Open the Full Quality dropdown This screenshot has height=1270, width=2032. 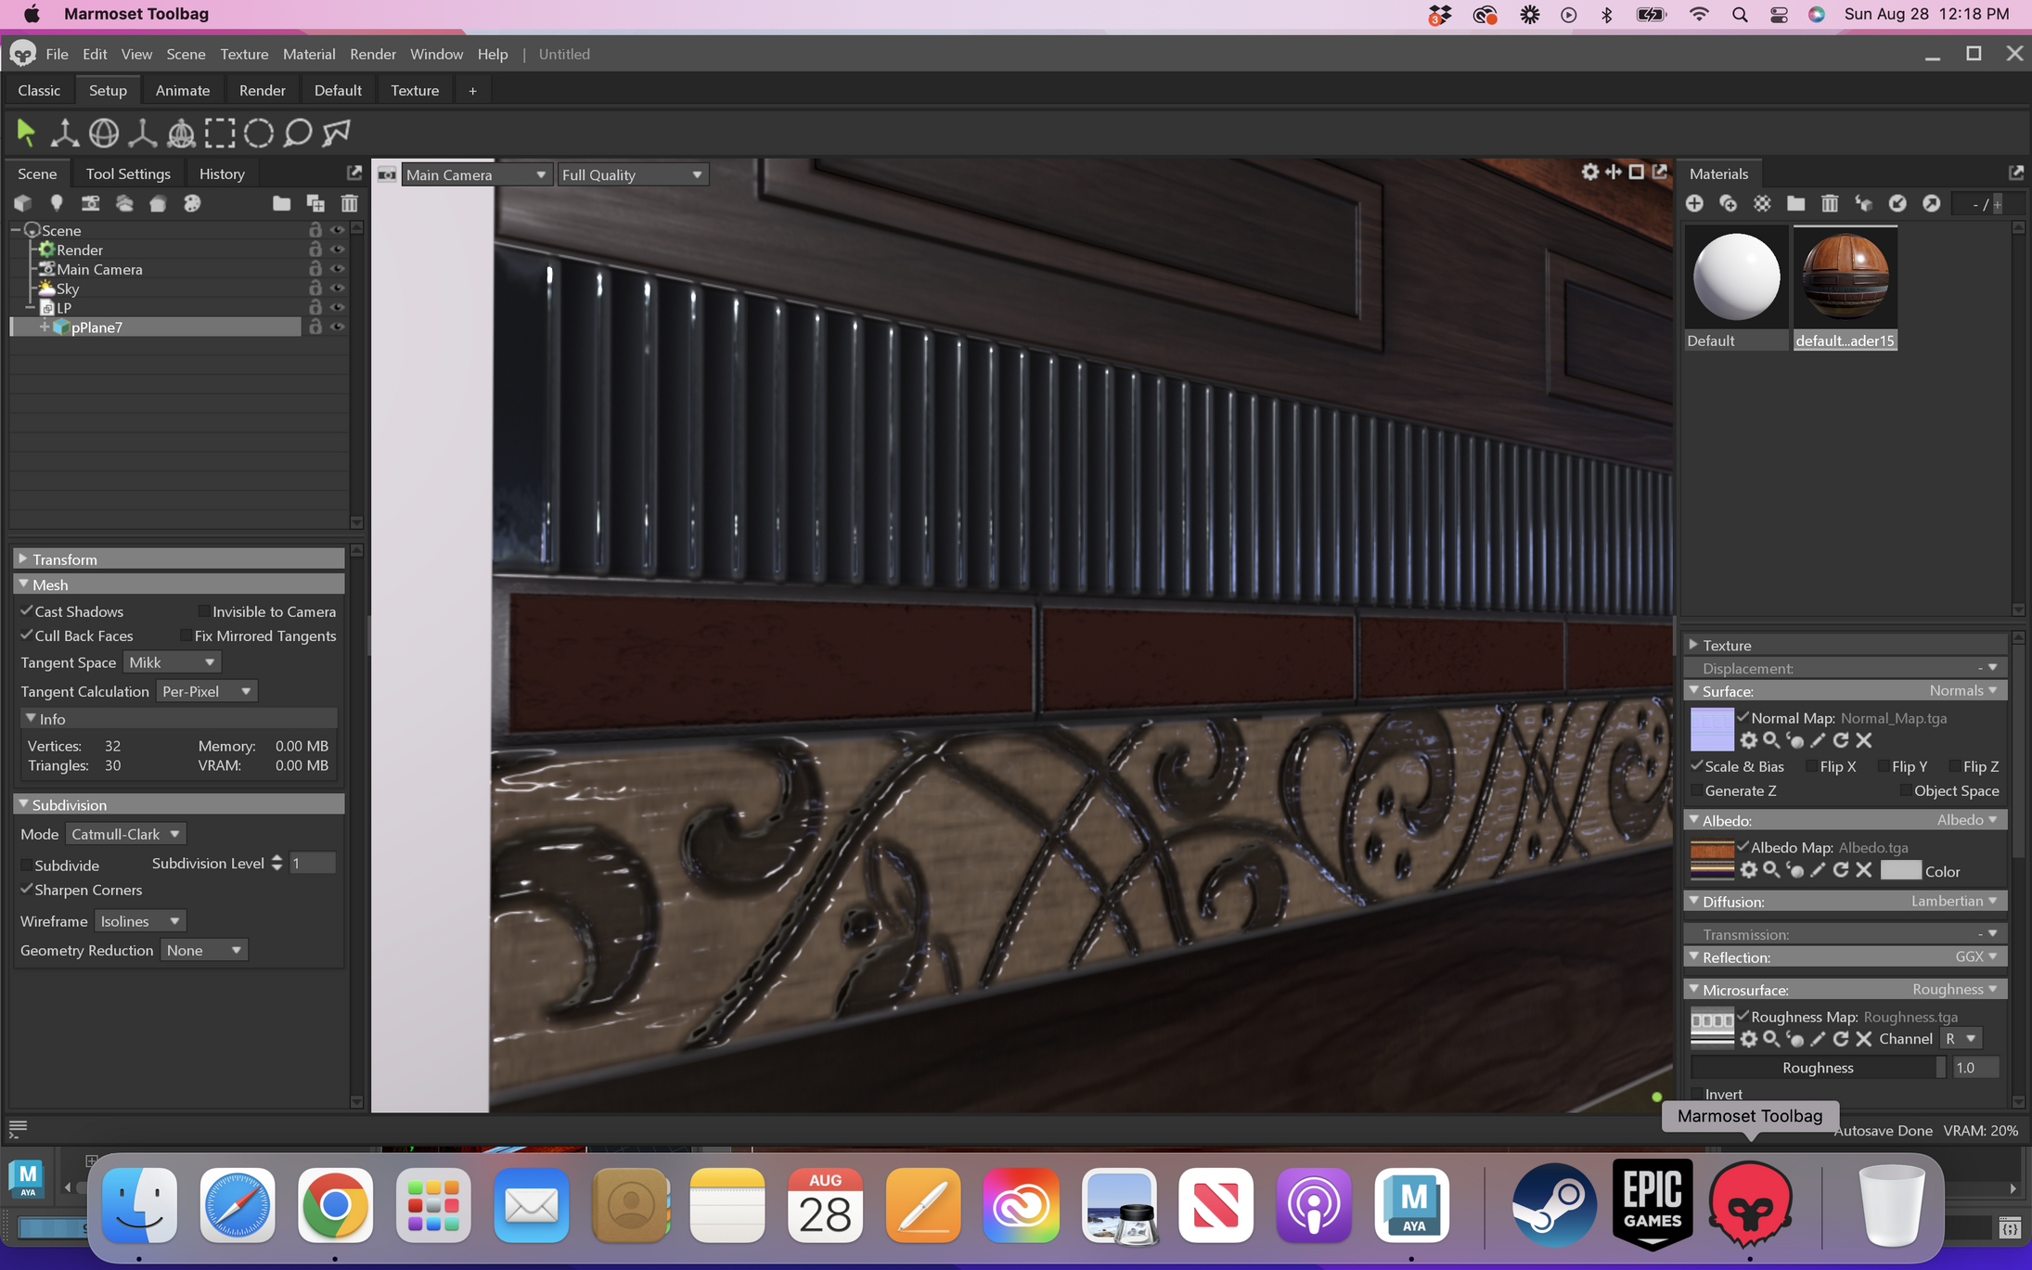(633, 174)
